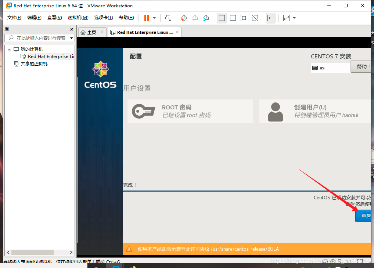This screenshot has height=268, width=374.
Task: Click the left arrow of library scrollbar
Action: point(8,252)
